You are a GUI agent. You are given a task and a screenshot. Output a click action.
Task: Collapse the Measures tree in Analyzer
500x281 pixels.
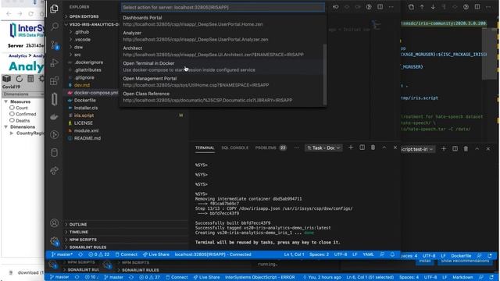pyautogui.click(x=5, y=101)
